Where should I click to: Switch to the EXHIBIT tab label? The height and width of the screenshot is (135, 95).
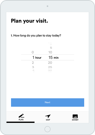tap(75, 120)
